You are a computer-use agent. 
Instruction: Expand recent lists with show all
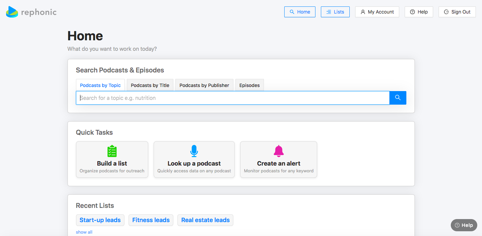click(x=84, y=232)
